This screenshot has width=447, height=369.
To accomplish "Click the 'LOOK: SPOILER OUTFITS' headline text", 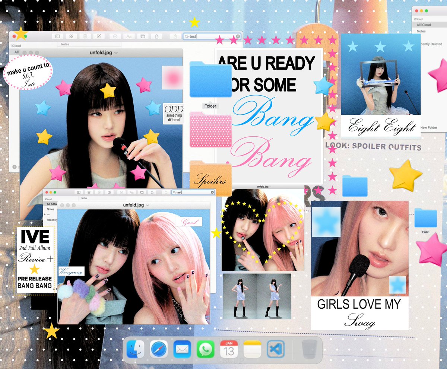I will pos(373,146).
